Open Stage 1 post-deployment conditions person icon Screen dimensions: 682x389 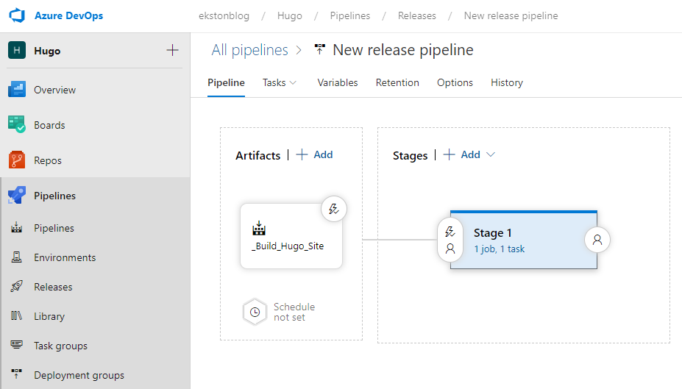[x=597, y=240]
